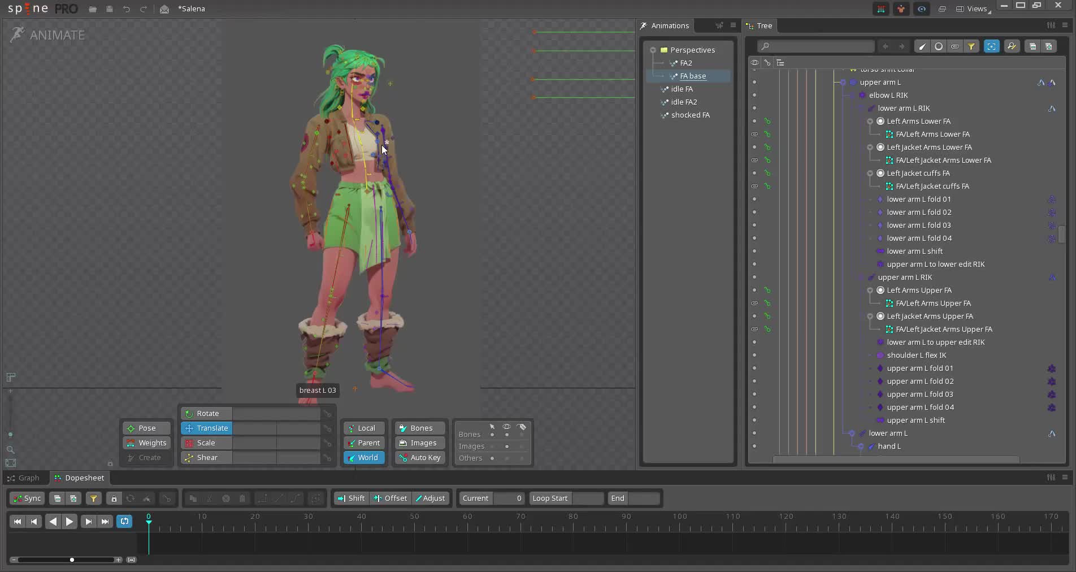1076x572 pixels.
Task: Collapse Left Arms Upper FA slot
Action: pyautogui.click(x=870, y=291)
